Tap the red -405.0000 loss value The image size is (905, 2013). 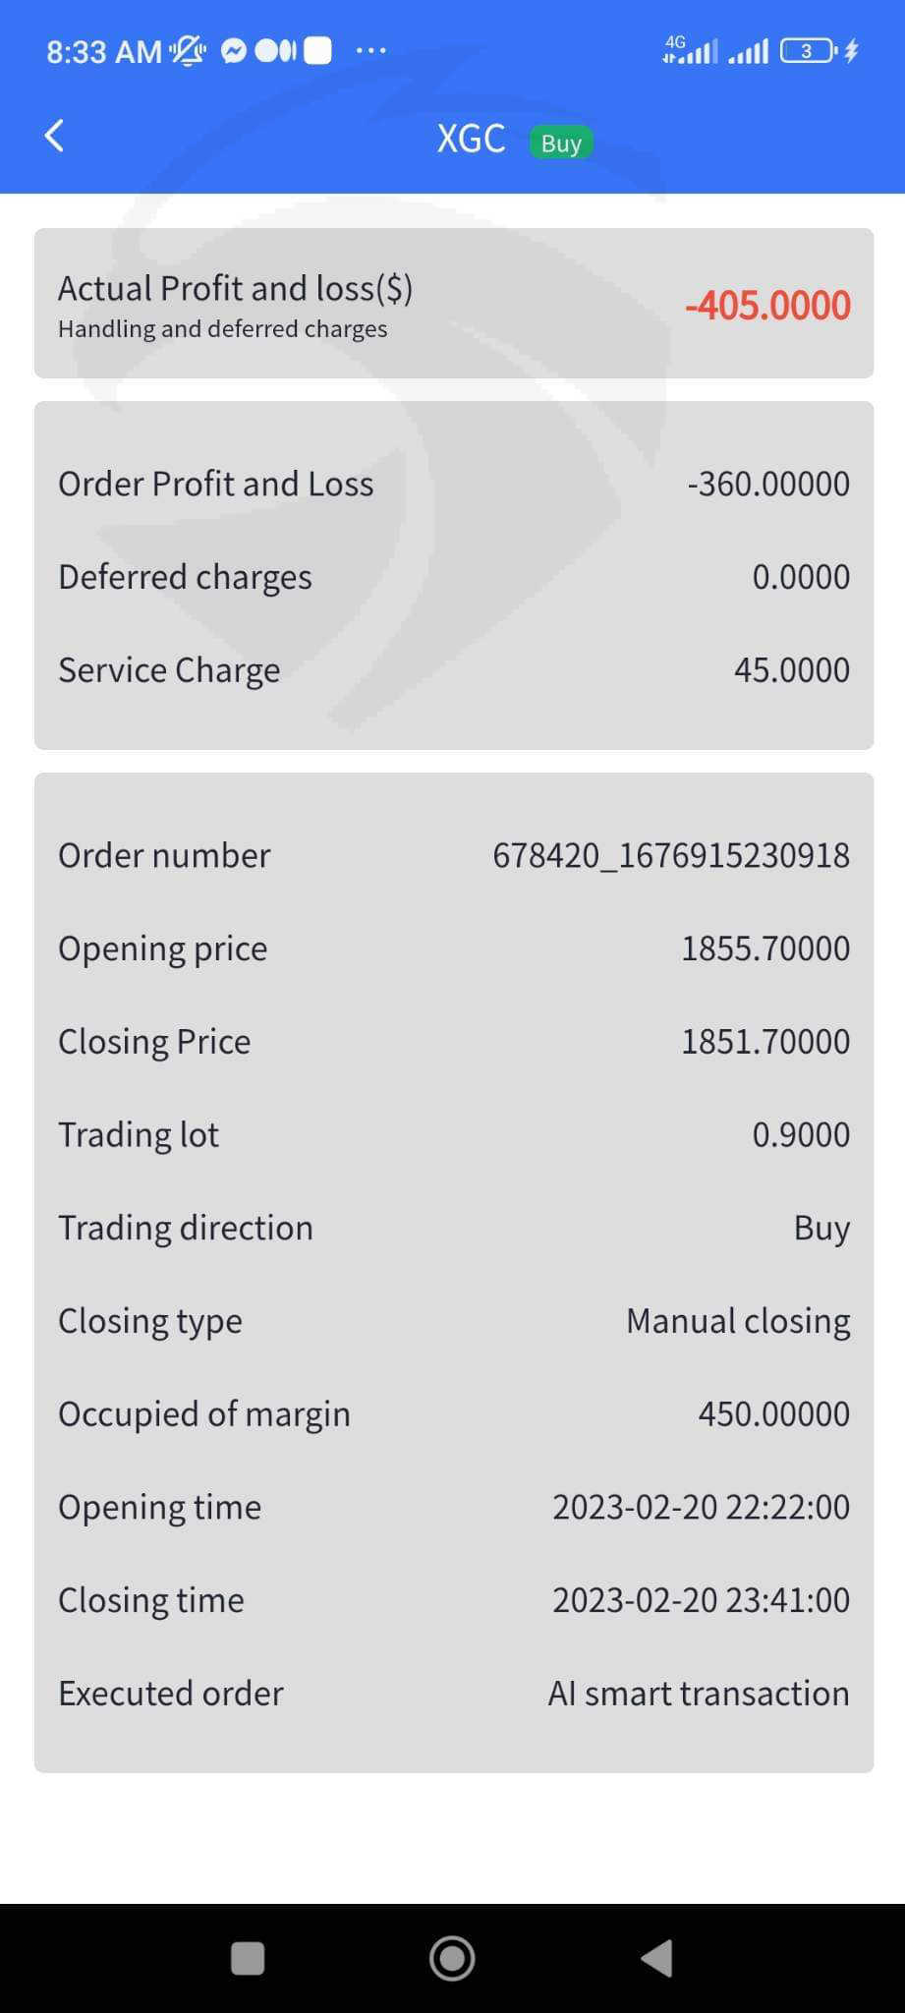point(767,305)
